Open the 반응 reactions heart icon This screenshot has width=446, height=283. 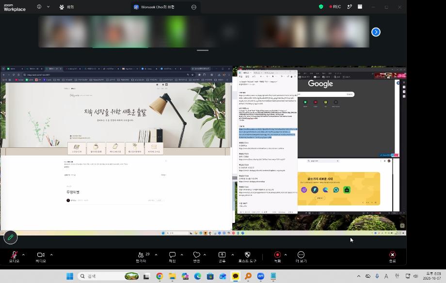(x=196, y=257)
